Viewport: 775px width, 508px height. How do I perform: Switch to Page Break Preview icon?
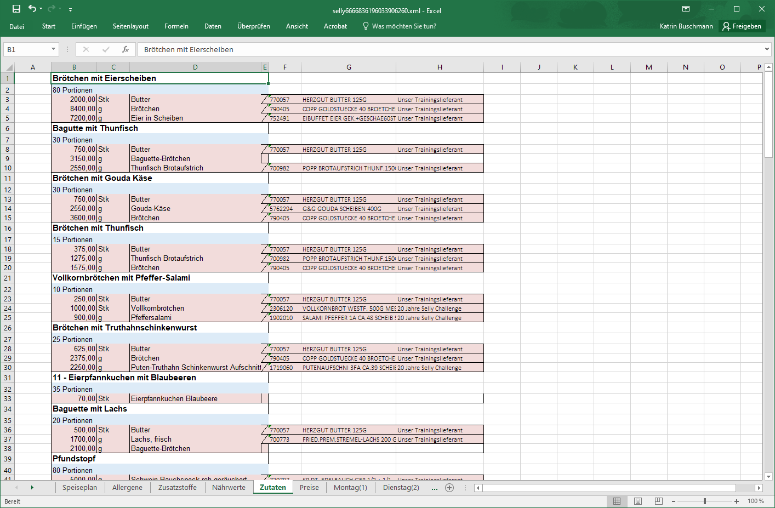[659, 501]
